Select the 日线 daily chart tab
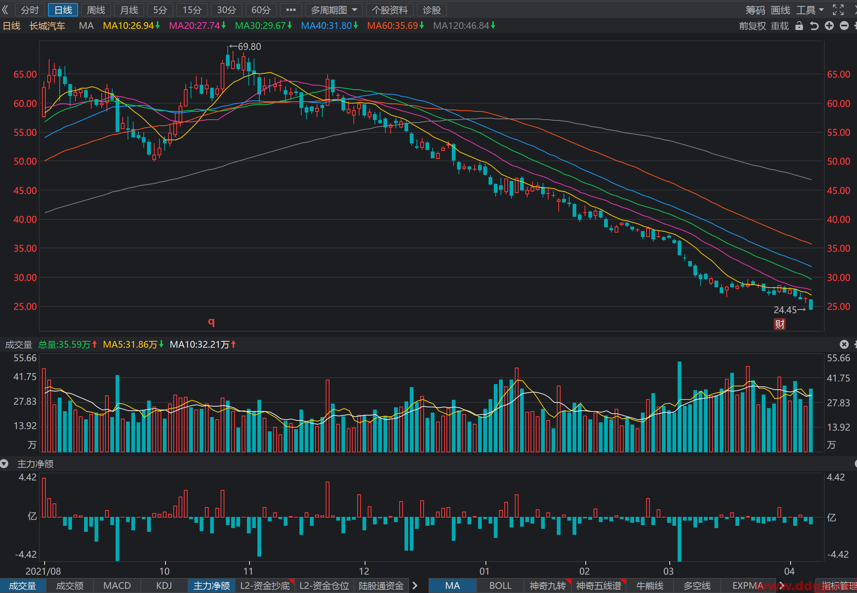The height and width of the screenshot is (593, 857). point(63,10)
